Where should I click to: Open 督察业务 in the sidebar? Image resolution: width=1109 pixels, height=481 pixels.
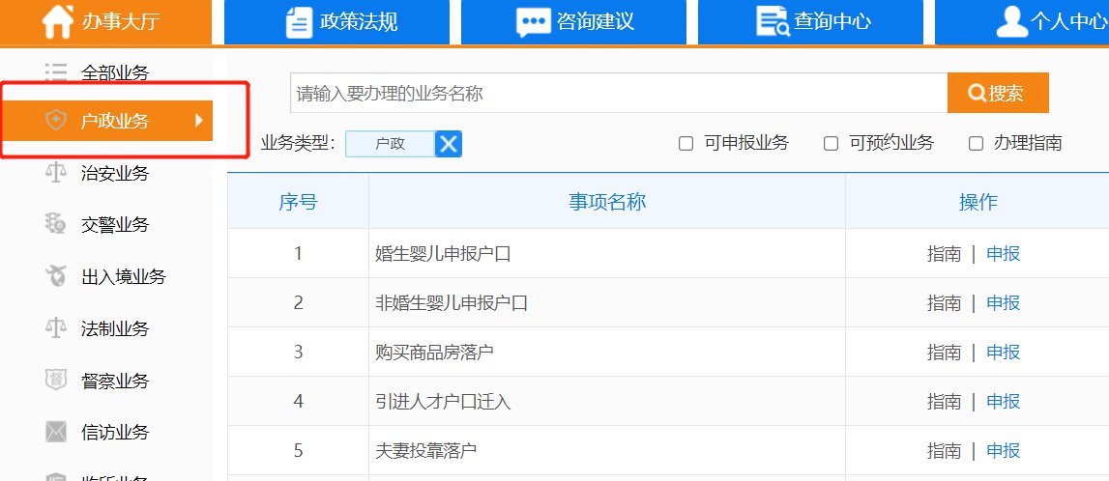115,382
